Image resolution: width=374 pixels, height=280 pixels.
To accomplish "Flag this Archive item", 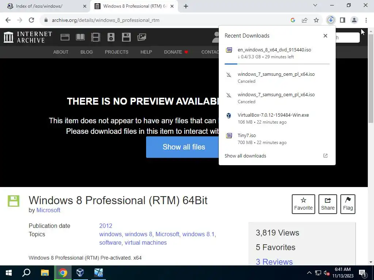I will pyautogui.click(x=348, y=204).
